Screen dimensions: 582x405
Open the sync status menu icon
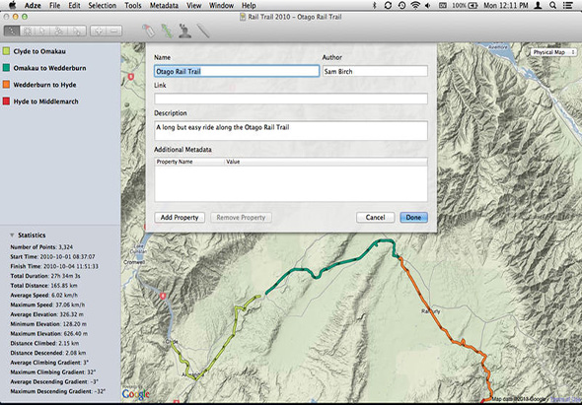click(388, 5)
